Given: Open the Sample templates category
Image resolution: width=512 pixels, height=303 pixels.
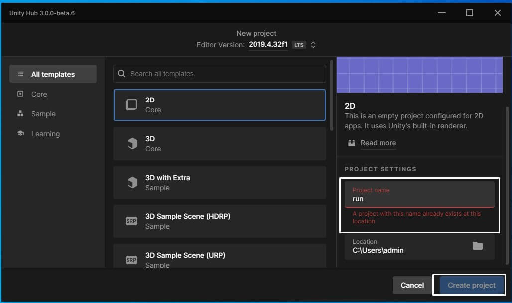Looking at the screenshot, I should [x=43, y=114].
